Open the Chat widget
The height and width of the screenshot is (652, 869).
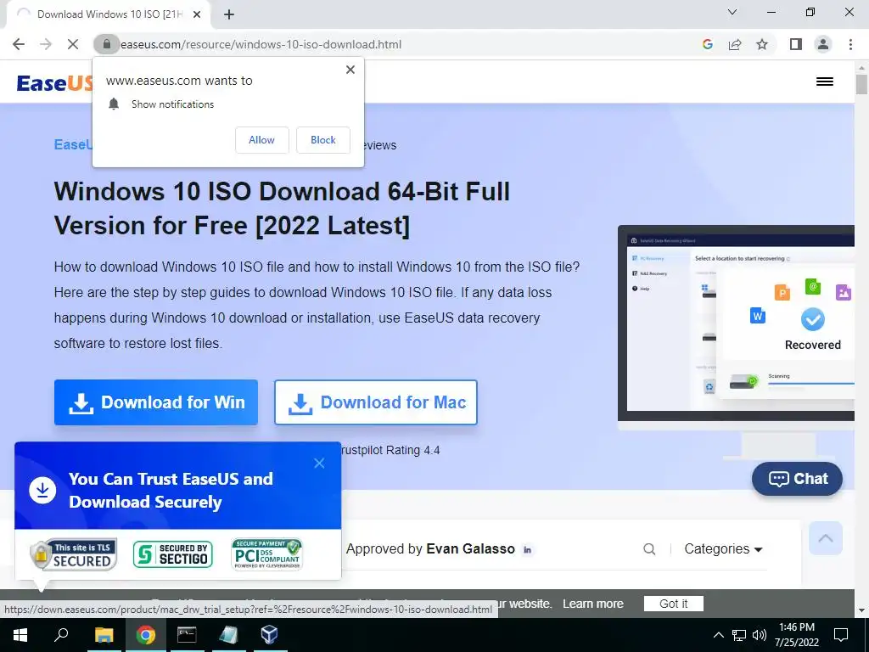[x=797, y=479]
